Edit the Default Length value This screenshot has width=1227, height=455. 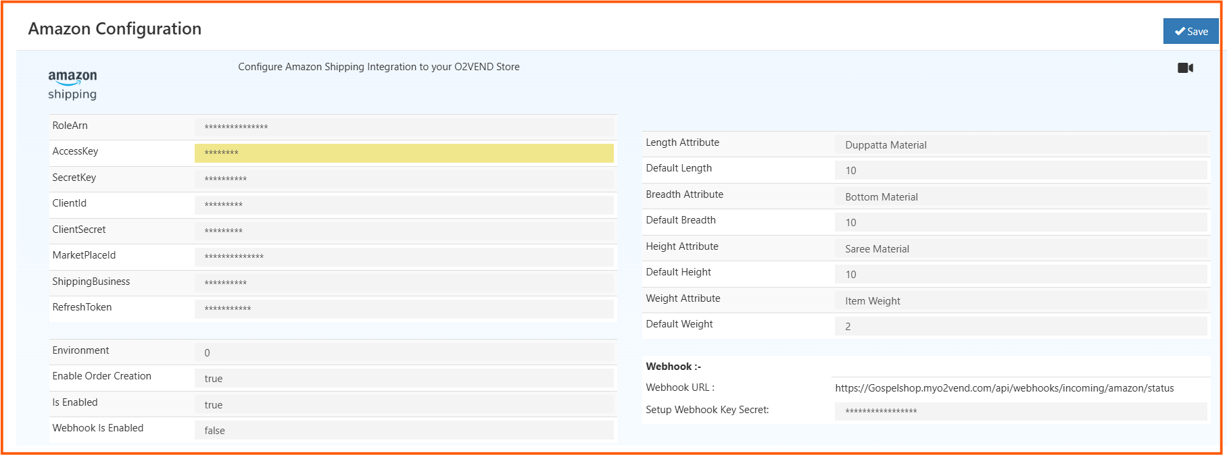1021,170
